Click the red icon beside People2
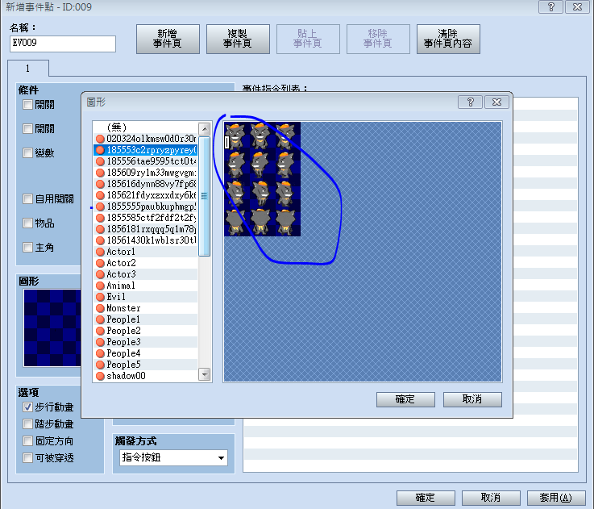The height and width of the screenshot is (509, 594). tap(100, 331)
